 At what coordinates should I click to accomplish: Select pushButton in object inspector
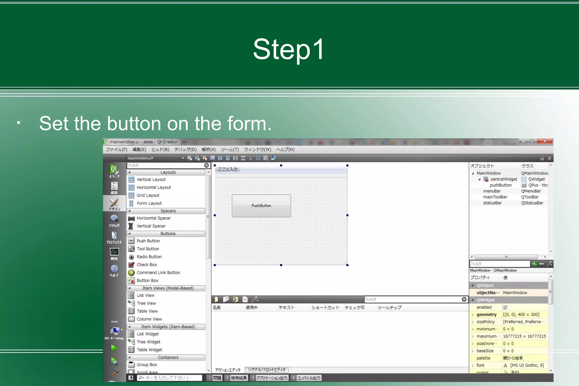pos(500,185)
